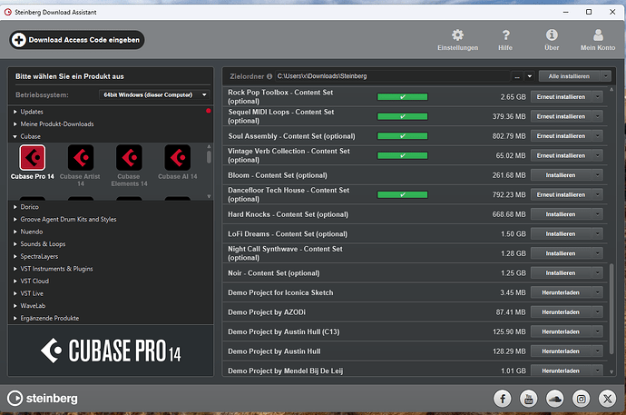Install Bloom Content Set
Image resolution: width=626 pixels, height=415 pixels.
pyautogui.click(x=561, y=175)
